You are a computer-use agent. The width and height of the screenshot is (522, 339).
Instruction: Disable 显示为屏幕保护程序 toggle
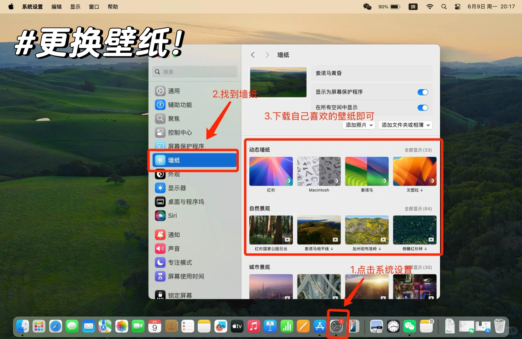[423, 92]
